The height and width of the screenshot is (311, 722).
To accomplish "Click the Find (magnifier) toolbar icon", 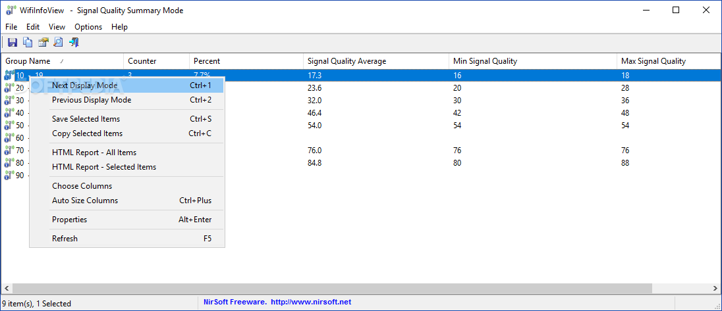I will tap(58, 43).
